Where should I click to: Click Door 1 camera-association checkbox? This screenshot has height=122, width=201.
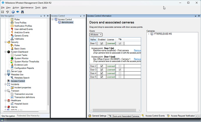[120, 43]
